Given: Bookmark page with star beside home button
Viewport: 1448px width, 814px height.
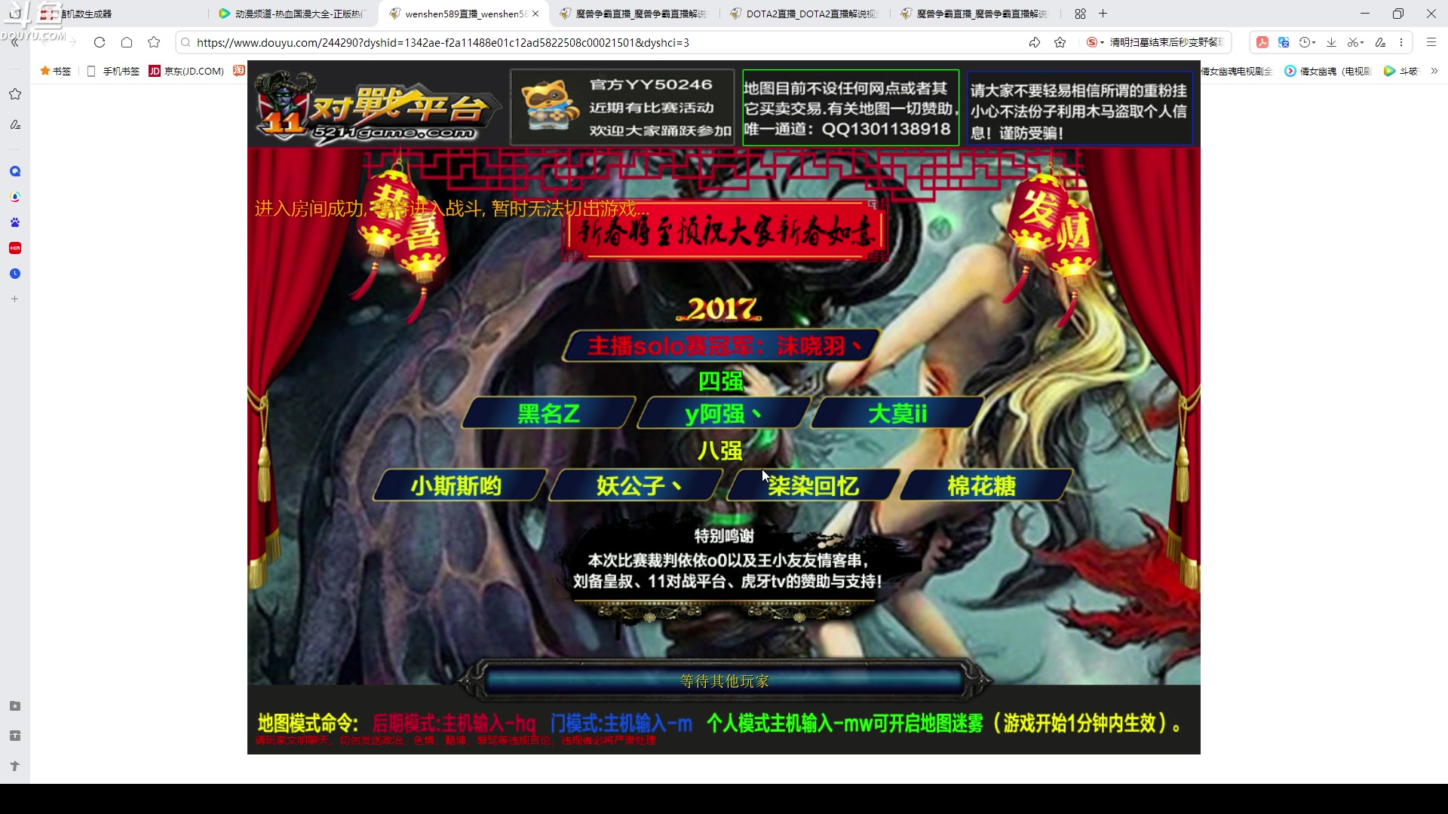Looking at the screenshot, I should (x=154, y=42).
